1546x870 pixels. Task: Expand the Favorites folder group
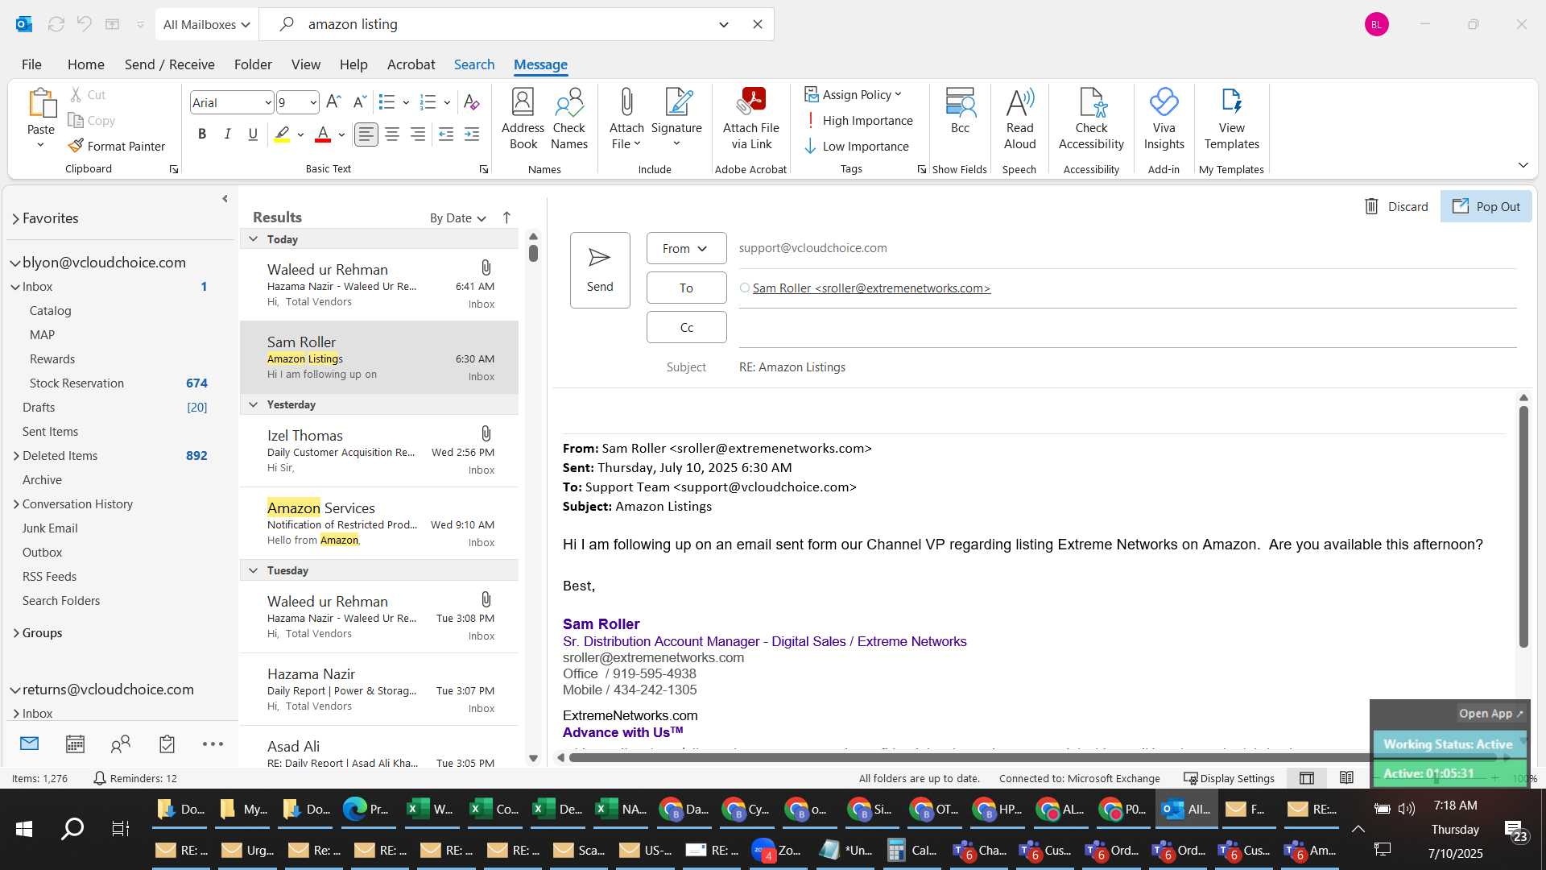[x=15, y=218]
